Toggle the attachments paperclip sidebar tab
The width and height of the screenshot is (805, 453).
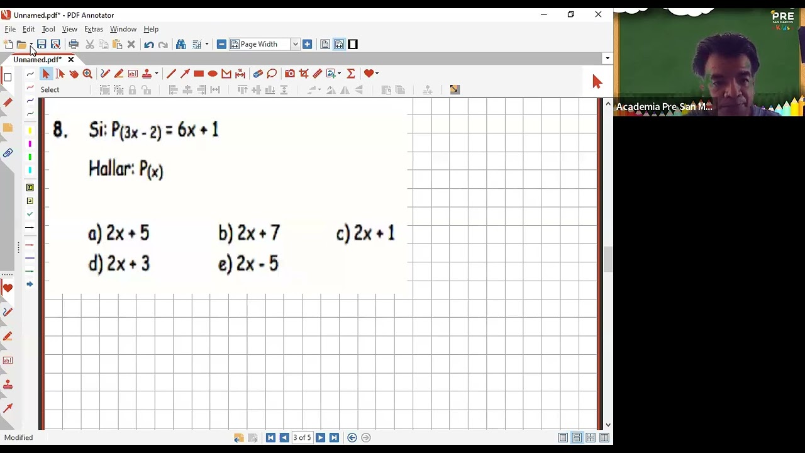[8, 153]
